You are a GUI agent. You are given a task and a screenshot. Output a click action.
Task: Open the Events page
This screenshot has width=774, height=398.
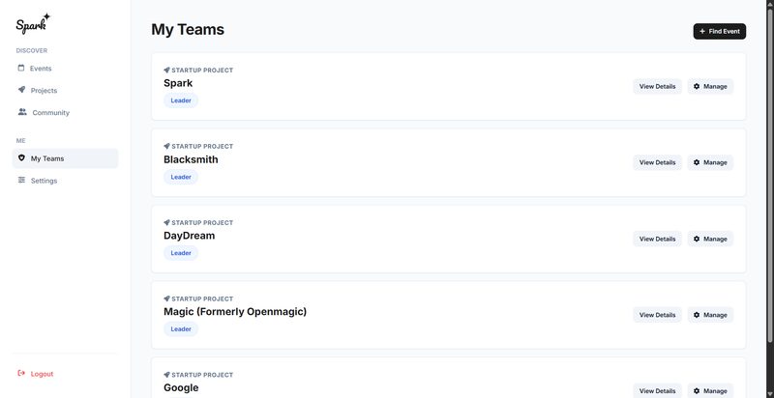[41, 69]
